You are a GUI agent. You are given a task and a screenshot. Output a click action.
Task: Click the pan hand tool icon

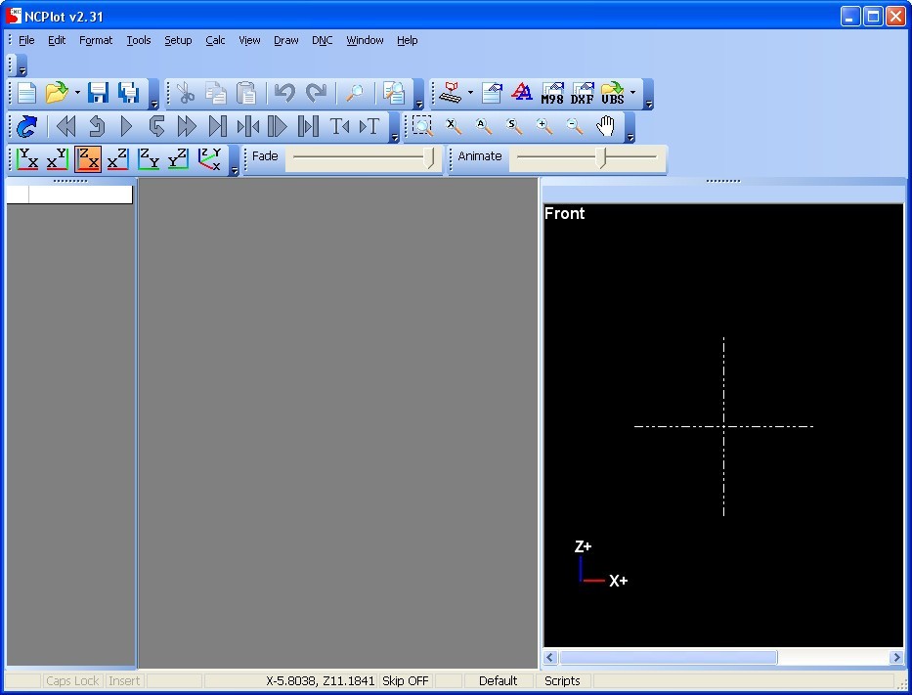click(606, 126)
